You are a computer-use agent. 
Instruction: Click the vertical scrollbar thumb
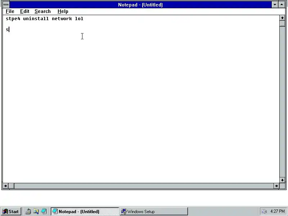pos(282,24)
